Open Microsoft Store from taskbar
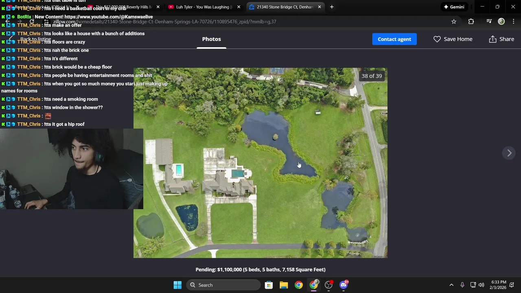 [x=269, y=285]
